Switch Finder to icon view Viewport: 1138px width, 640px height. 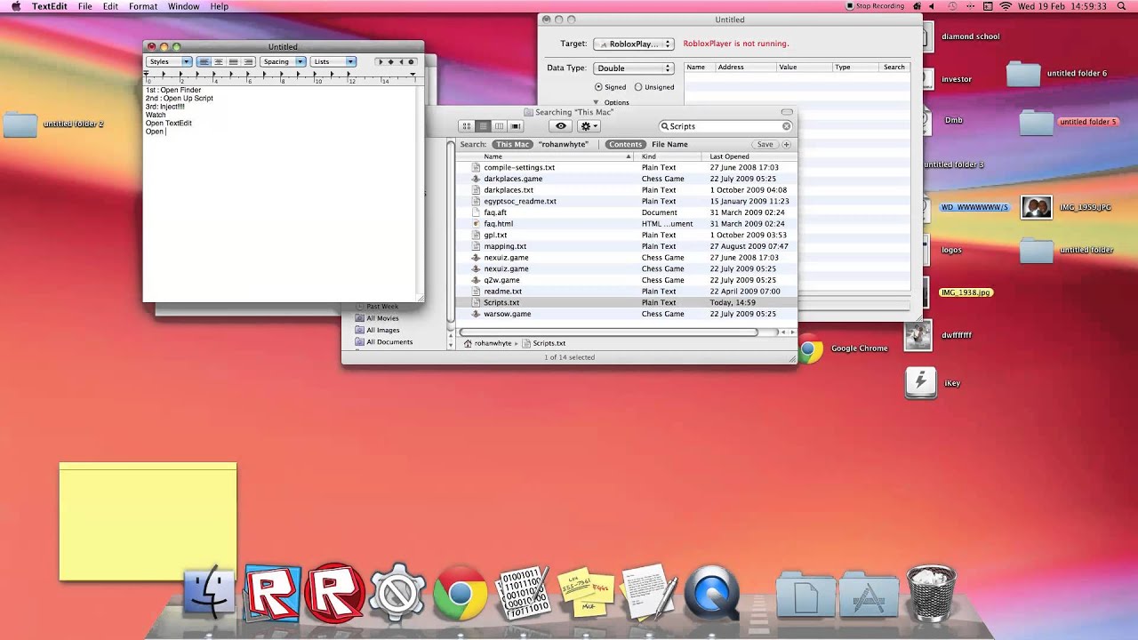point(467,126)
